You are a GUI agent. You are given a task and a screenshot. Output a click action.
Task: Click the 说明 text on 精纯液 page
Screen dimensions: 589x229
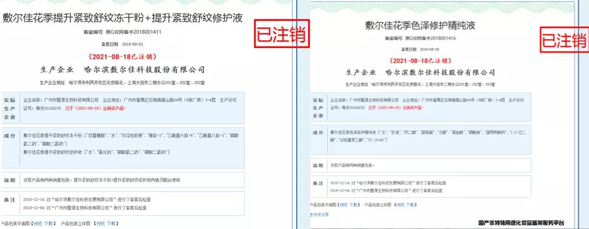352,165
